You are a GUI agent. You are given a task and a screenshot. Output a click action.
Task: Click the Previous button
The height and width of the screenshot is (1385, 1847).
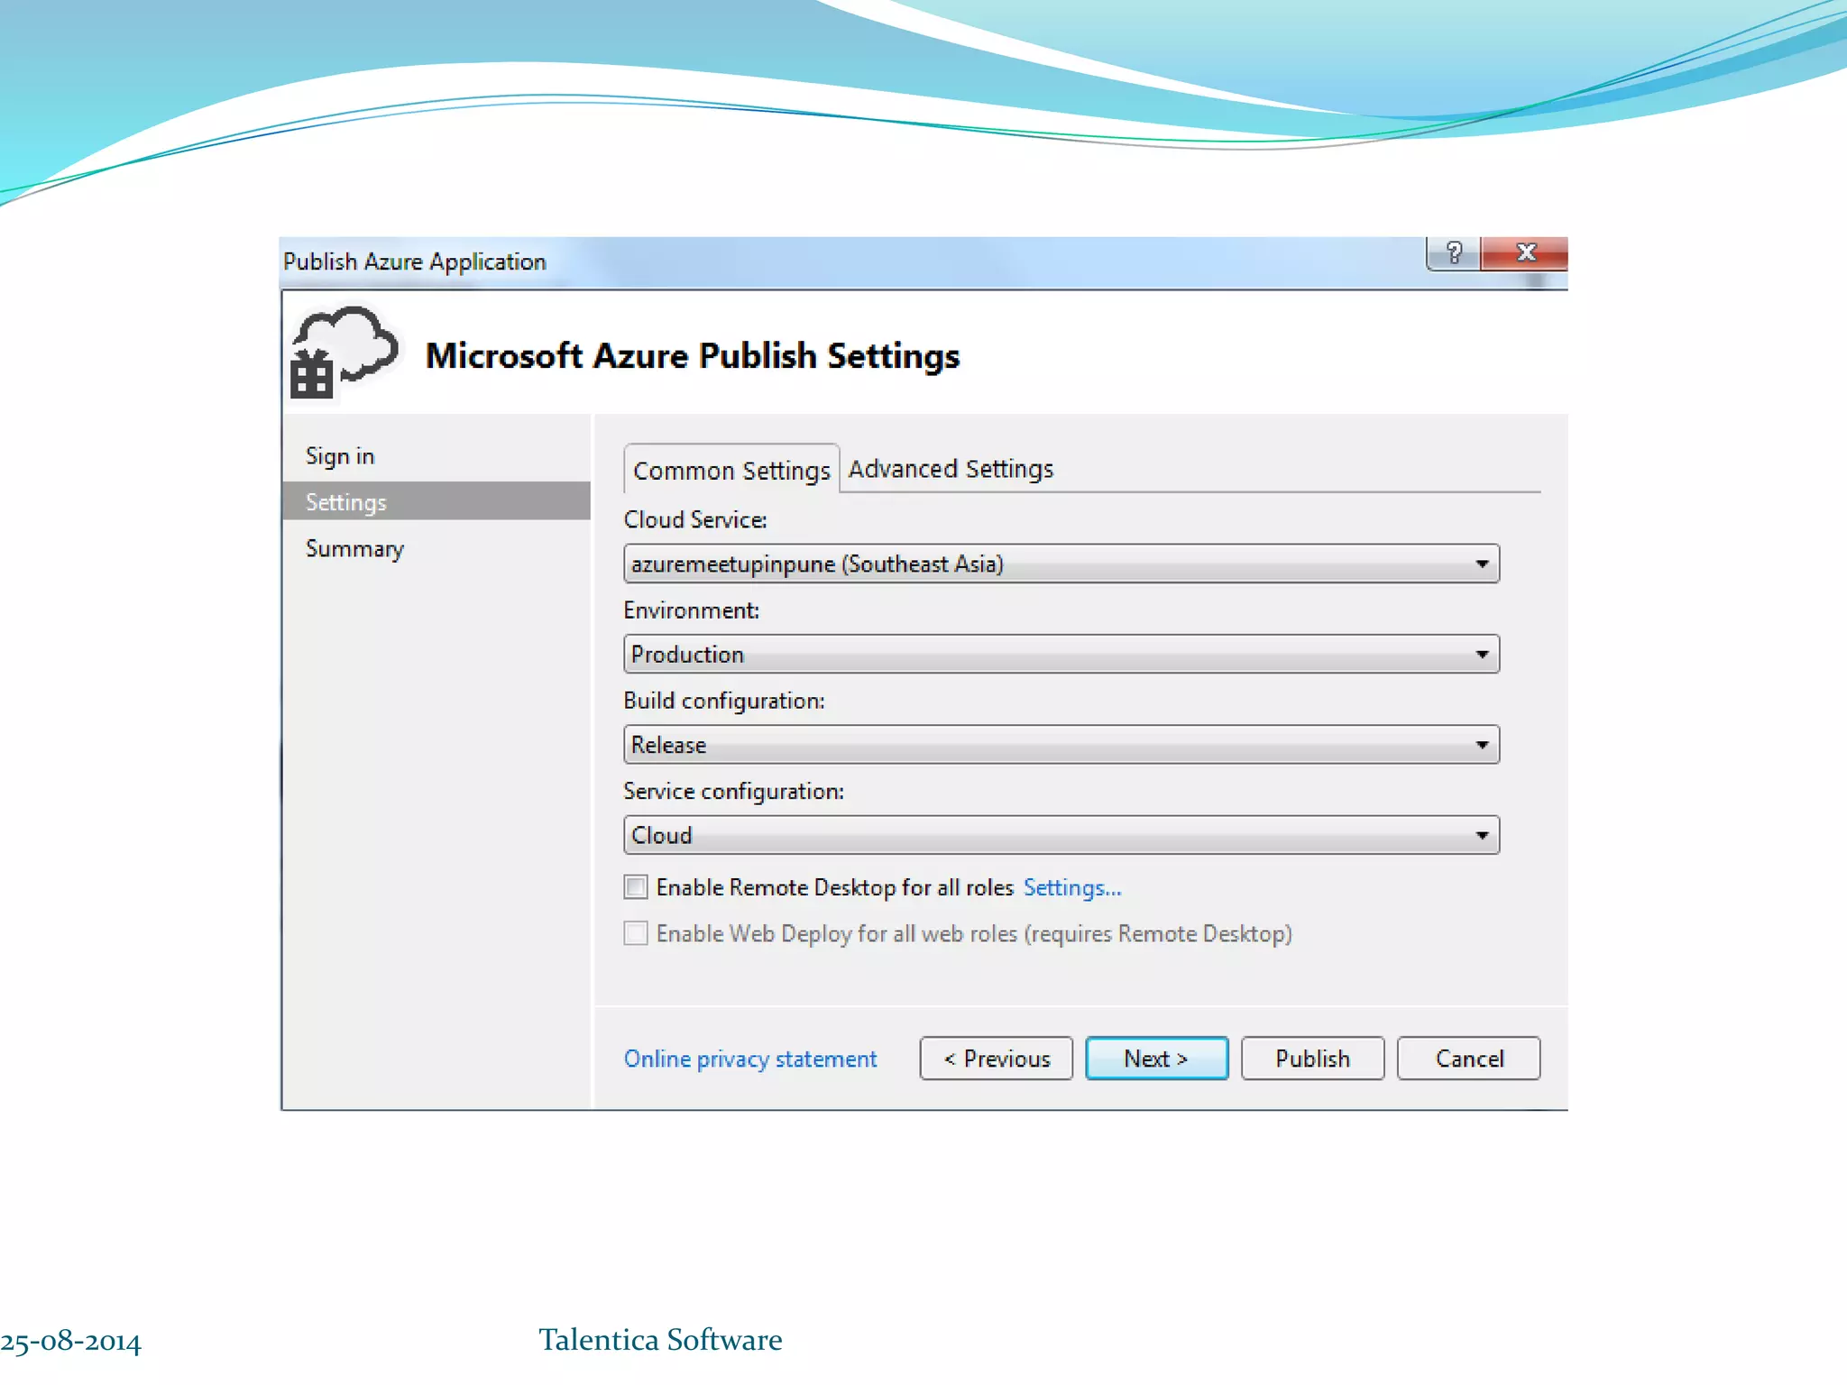[x=996, y=1059]
